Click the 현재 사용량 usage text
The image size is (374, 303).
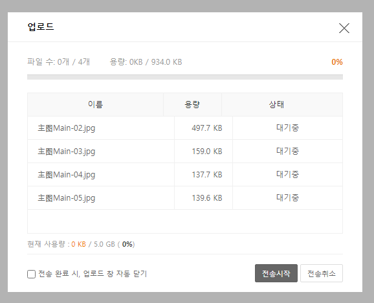[81, 244]
